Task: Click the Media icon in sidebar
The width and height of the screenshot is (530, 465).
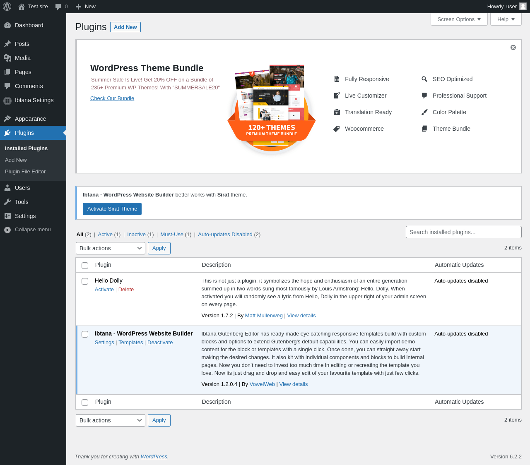Action: (7, 58)
